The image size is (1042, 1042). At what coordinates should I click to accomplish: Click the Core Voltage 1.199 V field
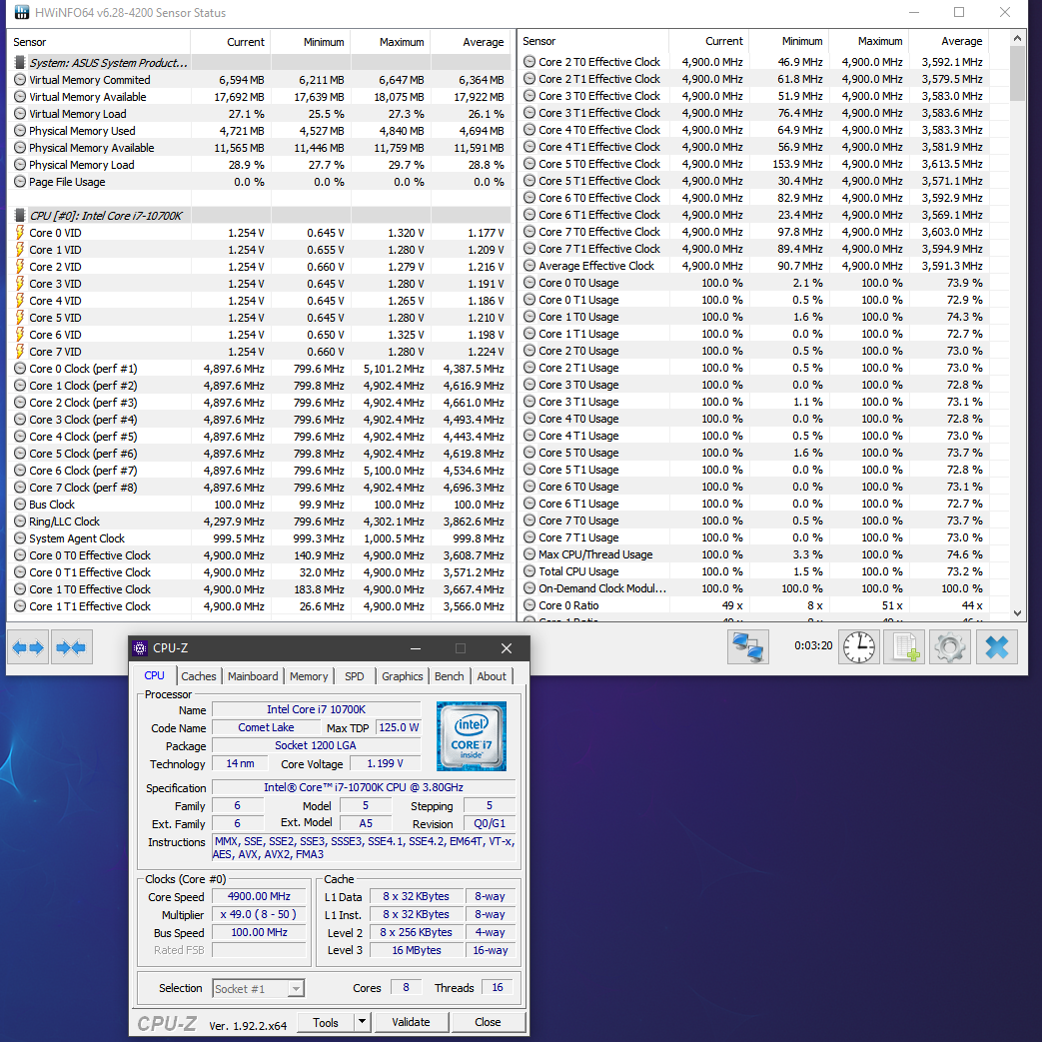[385, 763]
